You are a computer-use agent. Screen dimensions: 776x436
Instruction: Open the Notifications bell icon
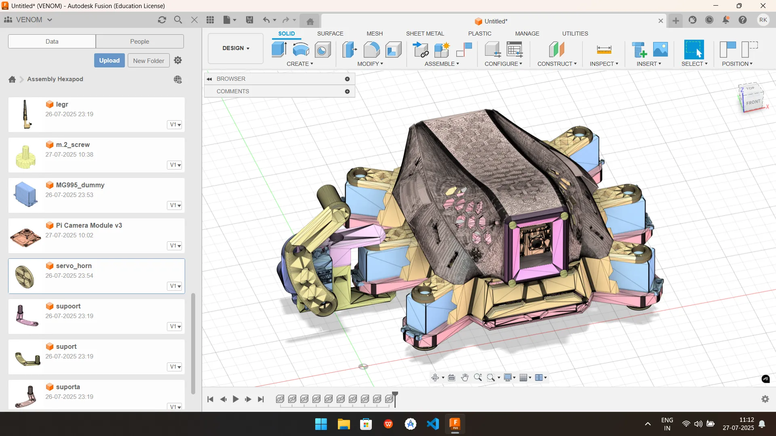[726, 20]
